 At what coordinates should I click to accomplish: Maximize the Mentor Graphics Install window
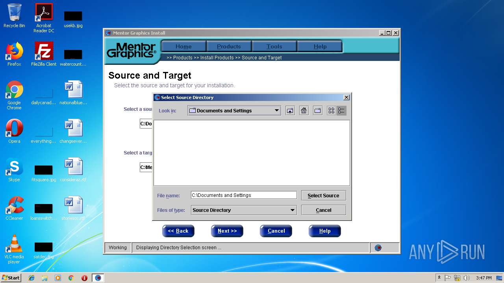pyautogui.click(x=389, y=33)
